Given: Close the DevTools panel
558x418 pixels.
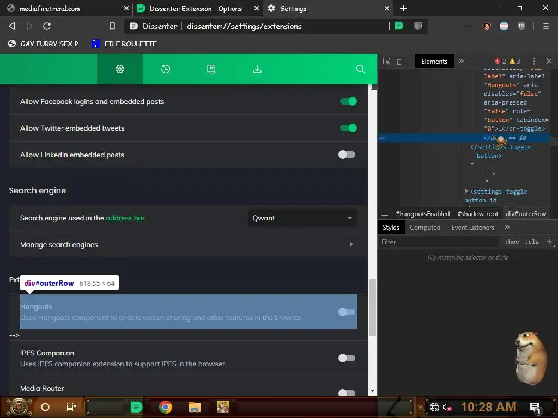Looking at the screenshot, I should [549, 61].
